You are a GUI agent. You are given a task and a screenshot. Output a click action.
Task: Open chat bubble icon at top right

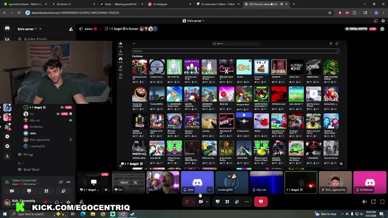click(382, 29)
